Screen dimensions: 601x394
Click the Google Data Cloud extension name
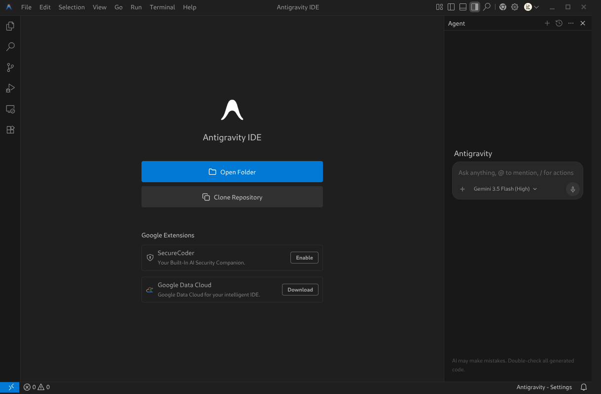tap(184, 285)
